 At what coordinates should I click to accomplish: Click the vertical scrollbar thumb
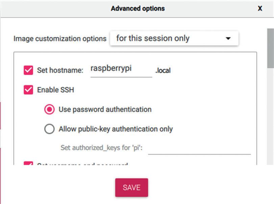(x=271, y=48)
